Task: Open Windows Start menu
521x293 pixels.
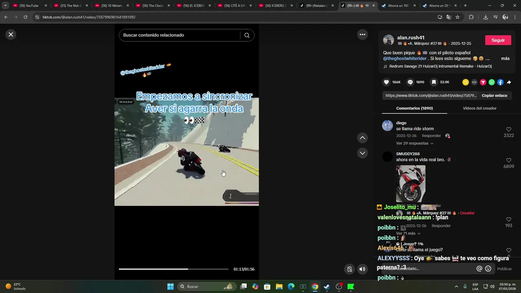Action: [x=171, y=286]
